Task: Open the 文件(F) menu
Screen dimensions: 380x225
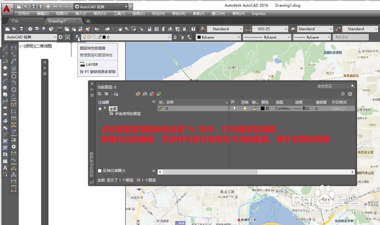Action: [24, 14]
